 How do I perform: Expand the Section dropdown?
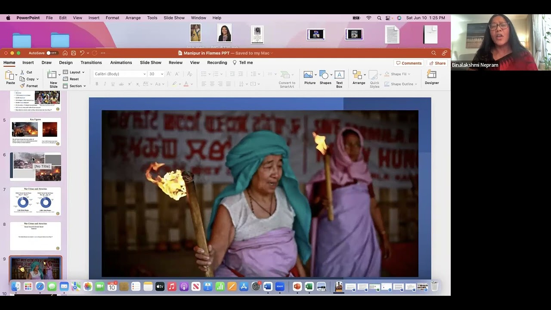click(75, 86)
